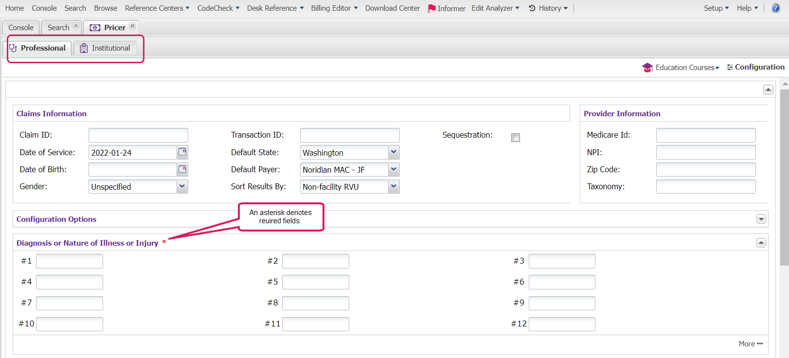Open the Reference Centers menu
Image resolution: width=789 pixels, height=358 pixels.
coord(157,8)
